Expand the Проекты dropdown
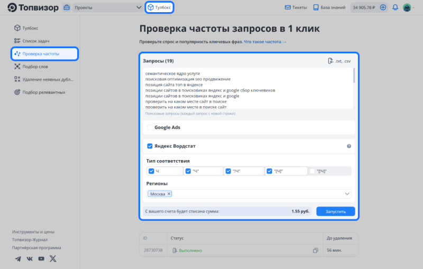Screen dimensions: 423x269 (x=108, y=7)
